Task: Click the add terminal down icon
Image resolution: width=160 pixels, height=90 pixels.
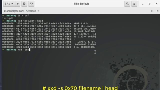Action: point(31,4)
